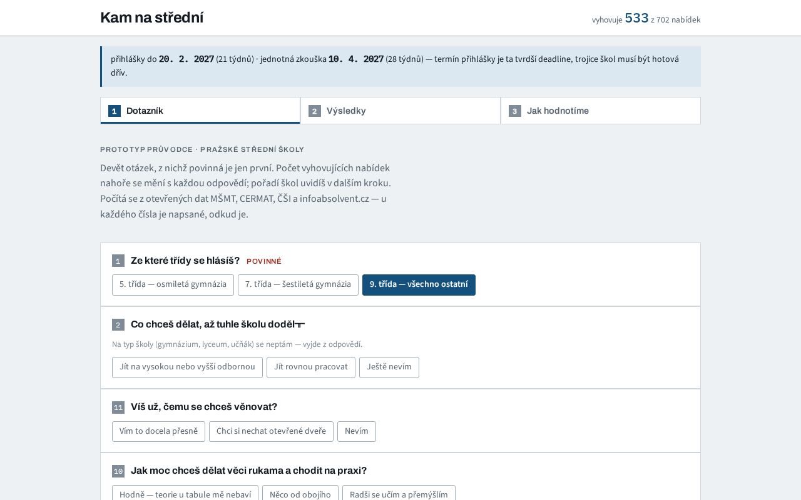This screenshot has height=500, width=801.
Task: Choose Chci si nechat otevřené dveře
Action: [x=271, y=431]
